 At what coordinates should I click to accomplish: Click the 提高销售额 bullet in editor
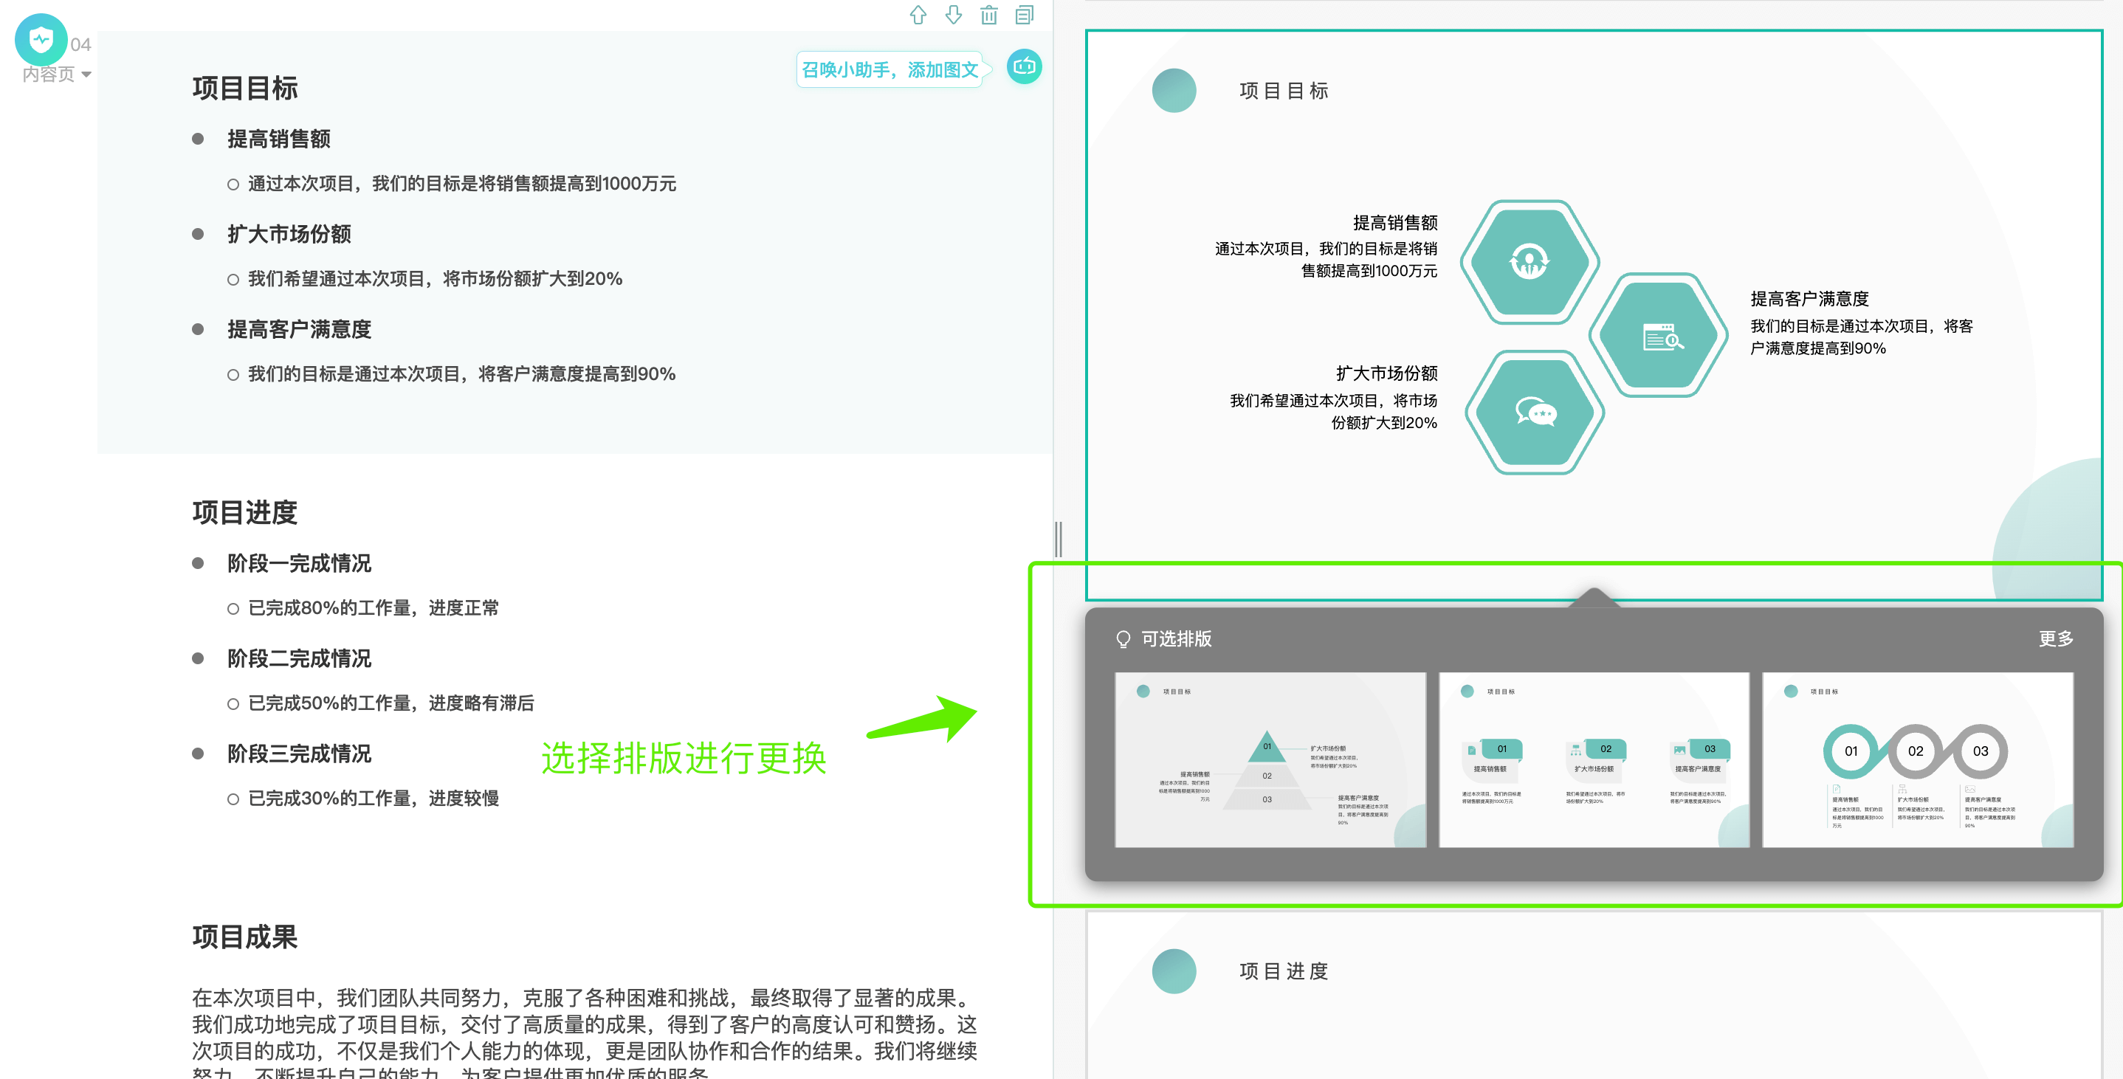pos(278,139)
